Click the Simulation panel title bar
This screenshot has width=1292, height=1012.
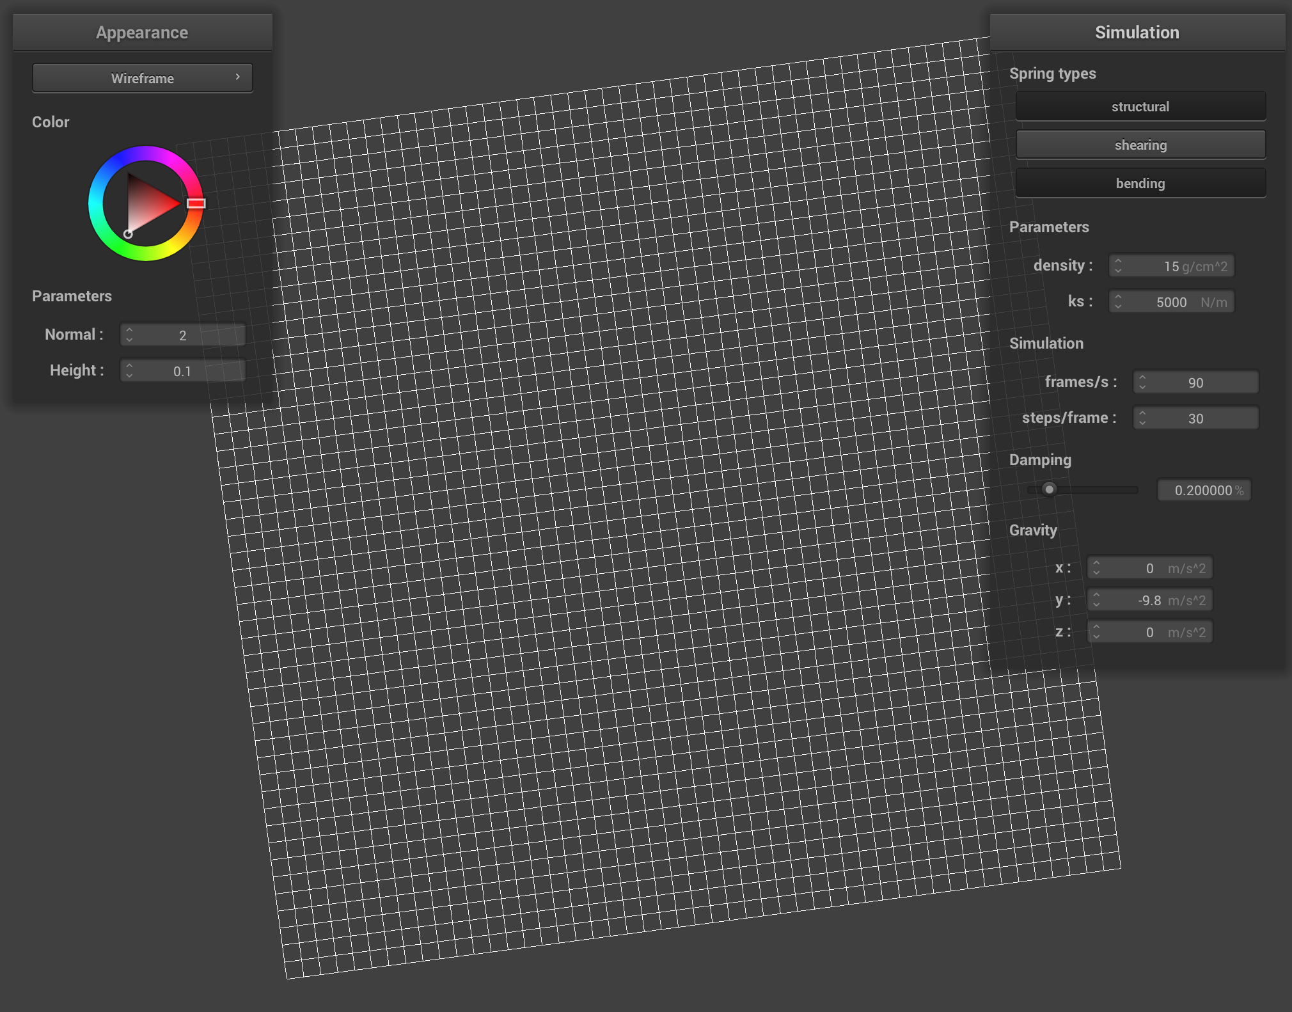1137,32
